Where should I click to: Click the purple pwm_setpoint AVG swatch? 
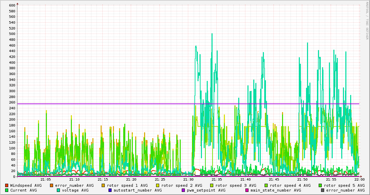(183, 190)
